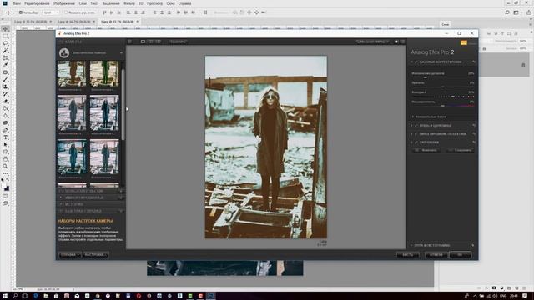Click the Photoshop search icon
Image resolution: width=534 pixels, height=300 pixels.
[x=507, y=12]
